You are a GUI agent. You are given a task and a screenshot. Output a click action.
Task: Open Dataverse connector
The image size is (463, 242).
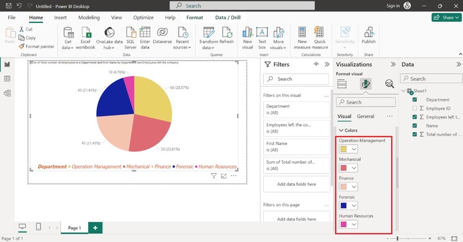coord(162,35)
